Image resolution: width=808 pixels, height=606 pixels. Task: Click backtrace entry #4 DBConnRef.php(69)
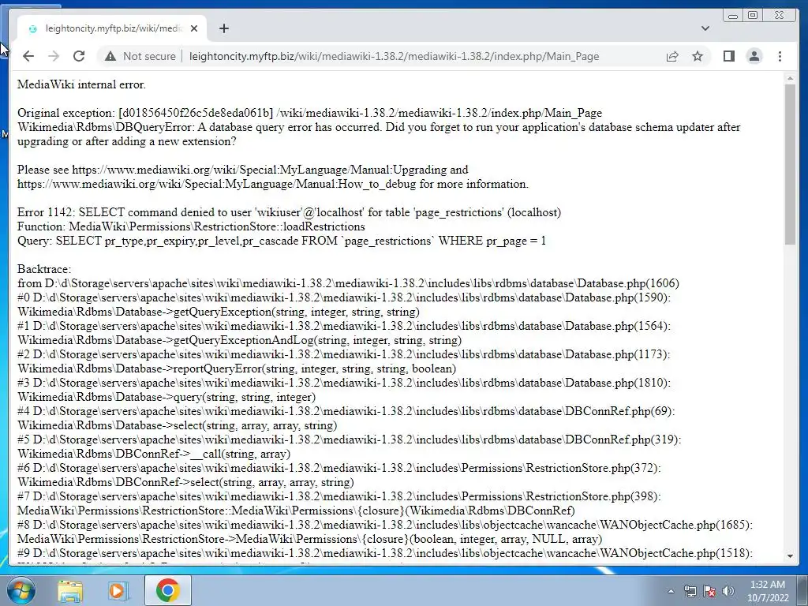coord(346,411)
